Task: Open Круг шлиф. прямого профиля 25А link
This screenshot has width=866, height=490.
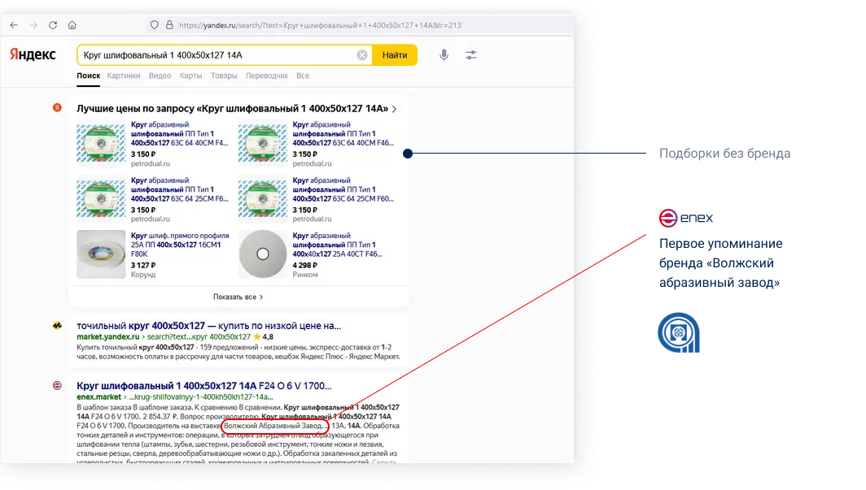Action: click(180, 245)
